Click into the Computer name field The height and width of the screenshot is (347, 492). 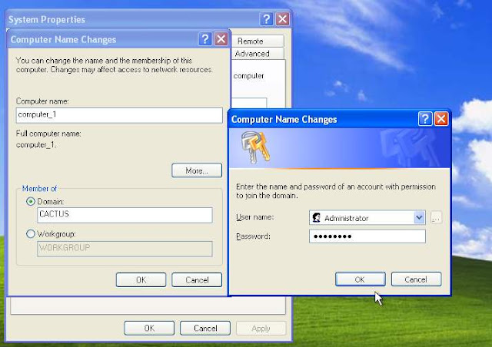coord(119,115)
